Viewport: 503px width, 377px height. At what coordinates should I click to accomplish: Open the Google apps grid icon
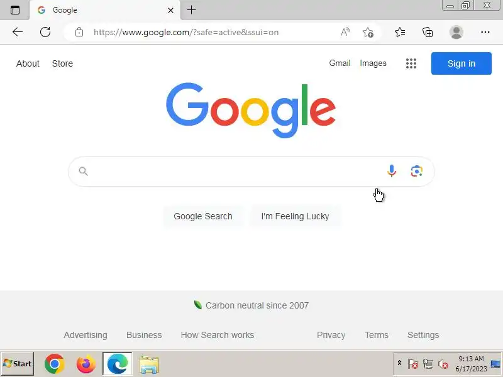click(x=411, y=63)
